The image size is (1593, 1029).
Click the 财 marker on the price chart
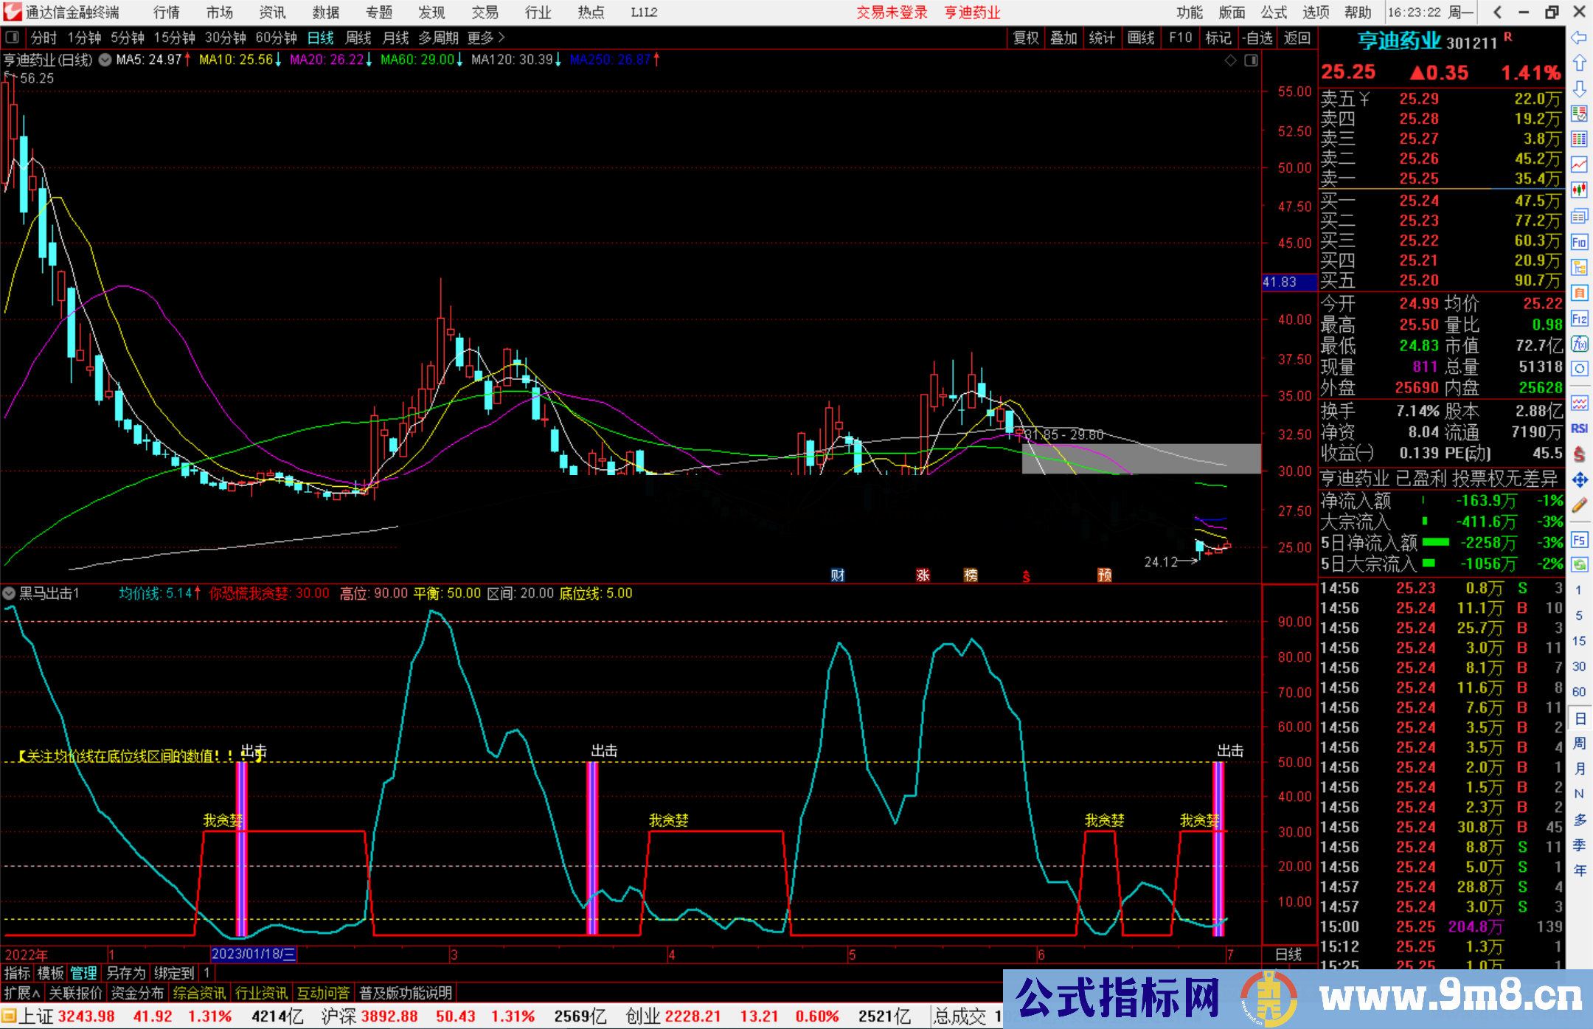[838, 575]
